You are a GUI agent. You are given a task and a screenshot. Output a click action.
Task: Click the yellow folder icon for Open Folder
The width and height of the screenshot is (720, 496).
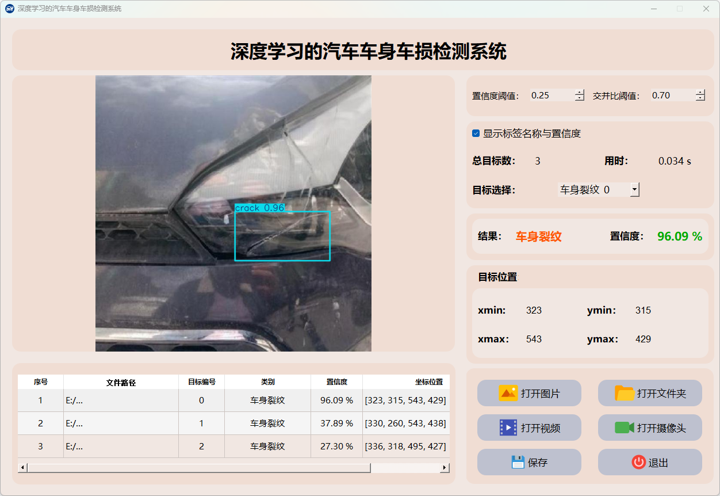click(x=625, y=393)
